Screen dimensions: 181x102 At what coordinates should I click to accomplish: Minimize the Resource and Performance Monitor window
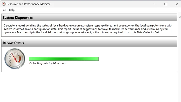pos(155,4)
